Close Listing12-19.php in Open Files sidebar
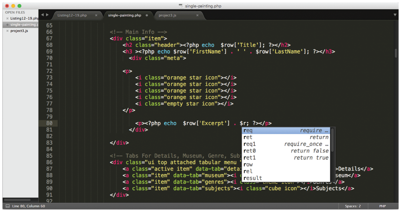The image size is (401, 212). click(7, 19)
